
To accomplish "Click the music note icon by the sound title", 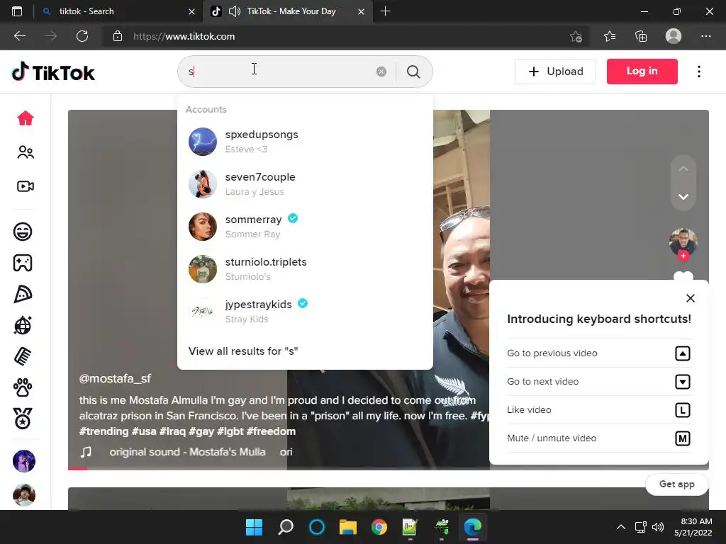I will pos(86,451).
